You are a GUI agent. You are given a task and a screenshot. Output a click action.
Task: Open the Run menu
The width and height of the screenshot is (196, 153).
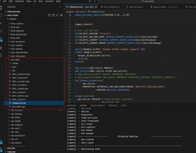click(x=41, y=1)
